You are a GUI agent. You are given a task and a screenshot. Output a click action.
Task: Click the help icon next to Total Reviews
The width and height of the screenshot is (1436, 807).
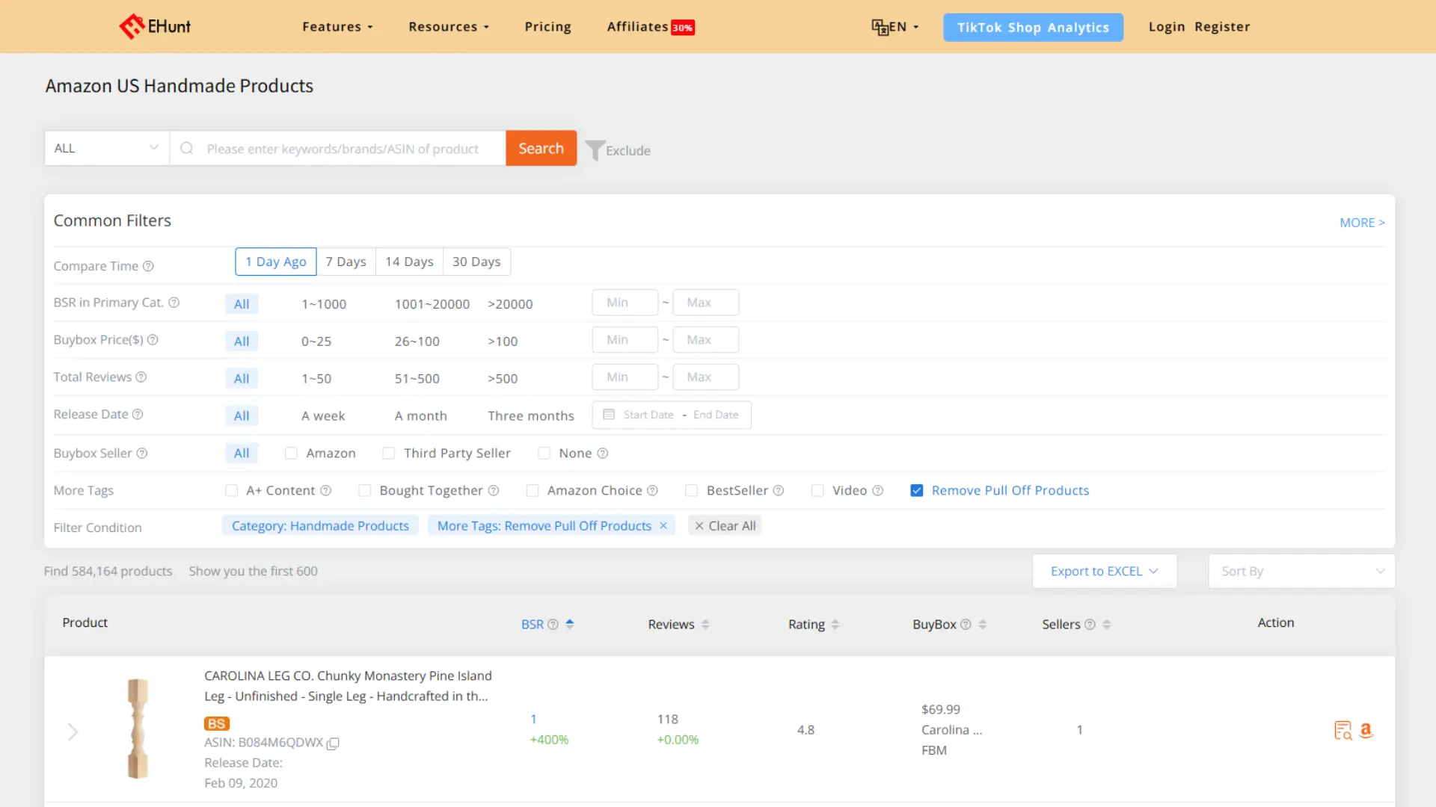tap(141, 377)
